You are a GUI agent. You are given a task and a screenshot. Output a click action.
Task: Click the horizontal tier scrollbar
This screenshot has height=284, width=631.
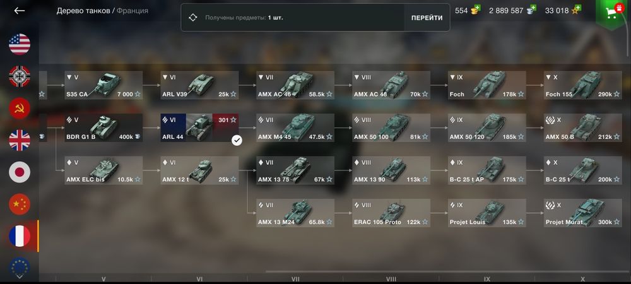coord(447,272)
